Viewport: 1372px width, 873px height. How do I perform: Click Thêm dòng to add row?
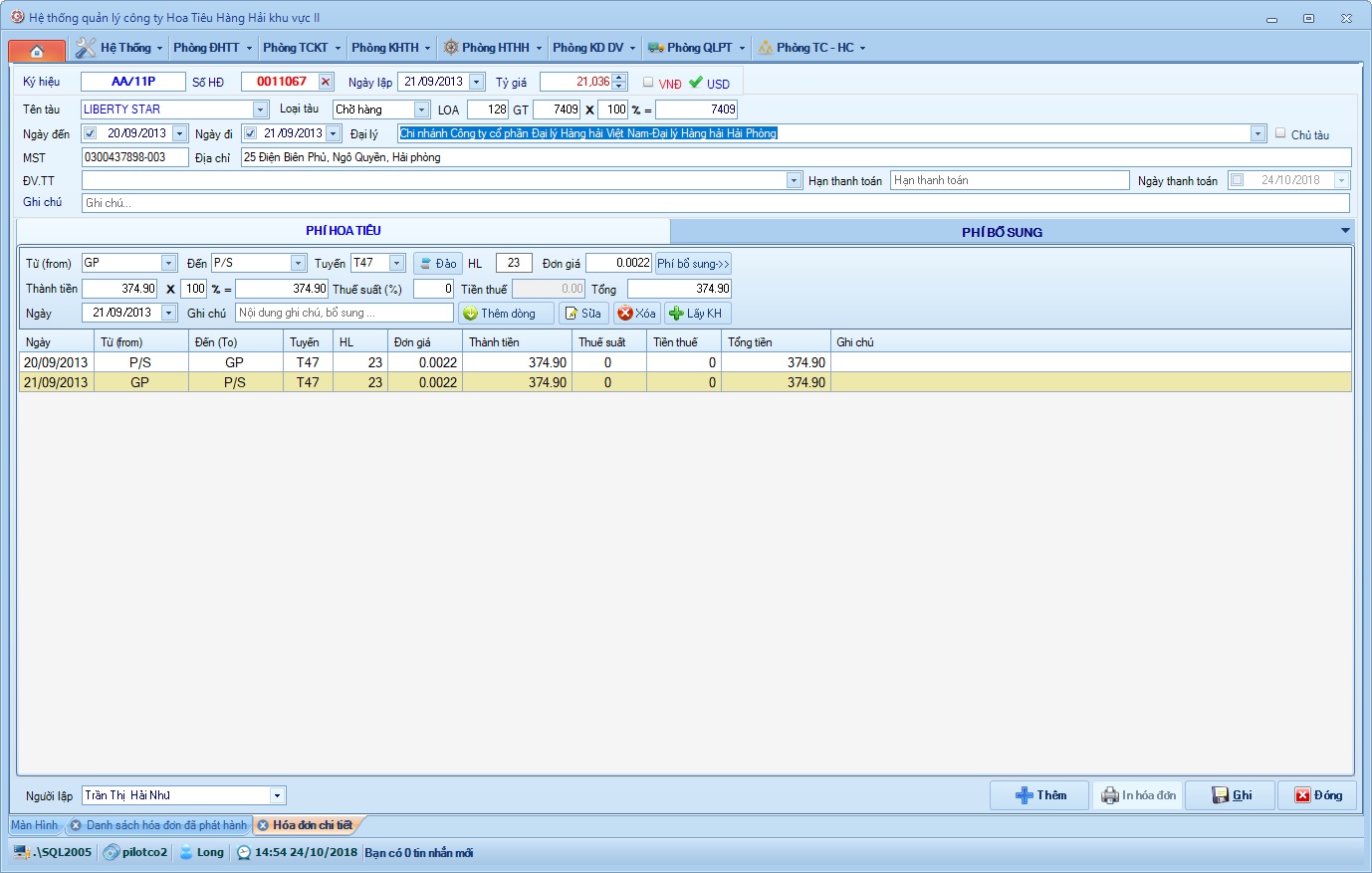[x=506, y=314]
